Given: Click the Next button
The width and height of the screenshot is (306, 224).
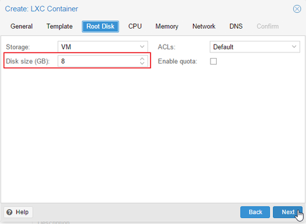Looking at the screenshot, I should click(288, 212).
